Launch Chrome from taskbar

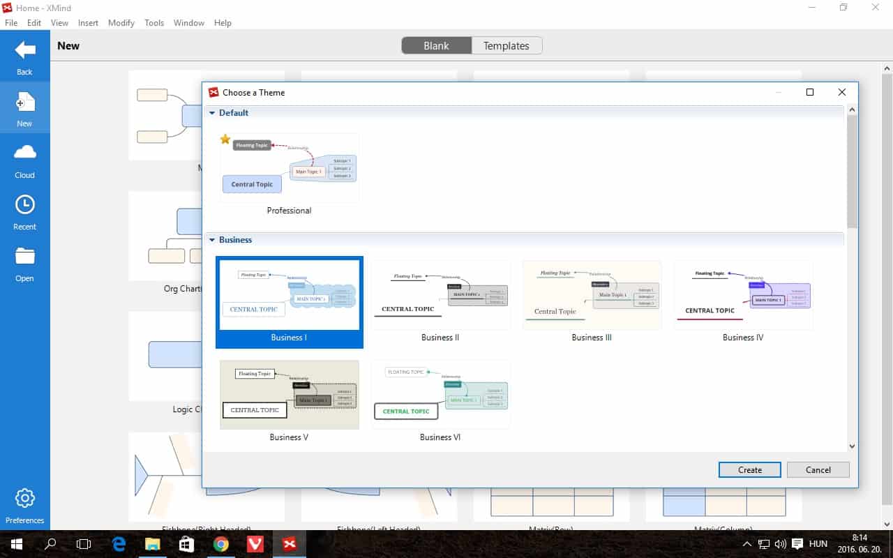(x=221, y=544)
